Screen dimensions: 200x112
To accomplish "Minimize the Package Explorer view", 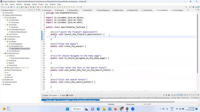I will tap(37, 10).
